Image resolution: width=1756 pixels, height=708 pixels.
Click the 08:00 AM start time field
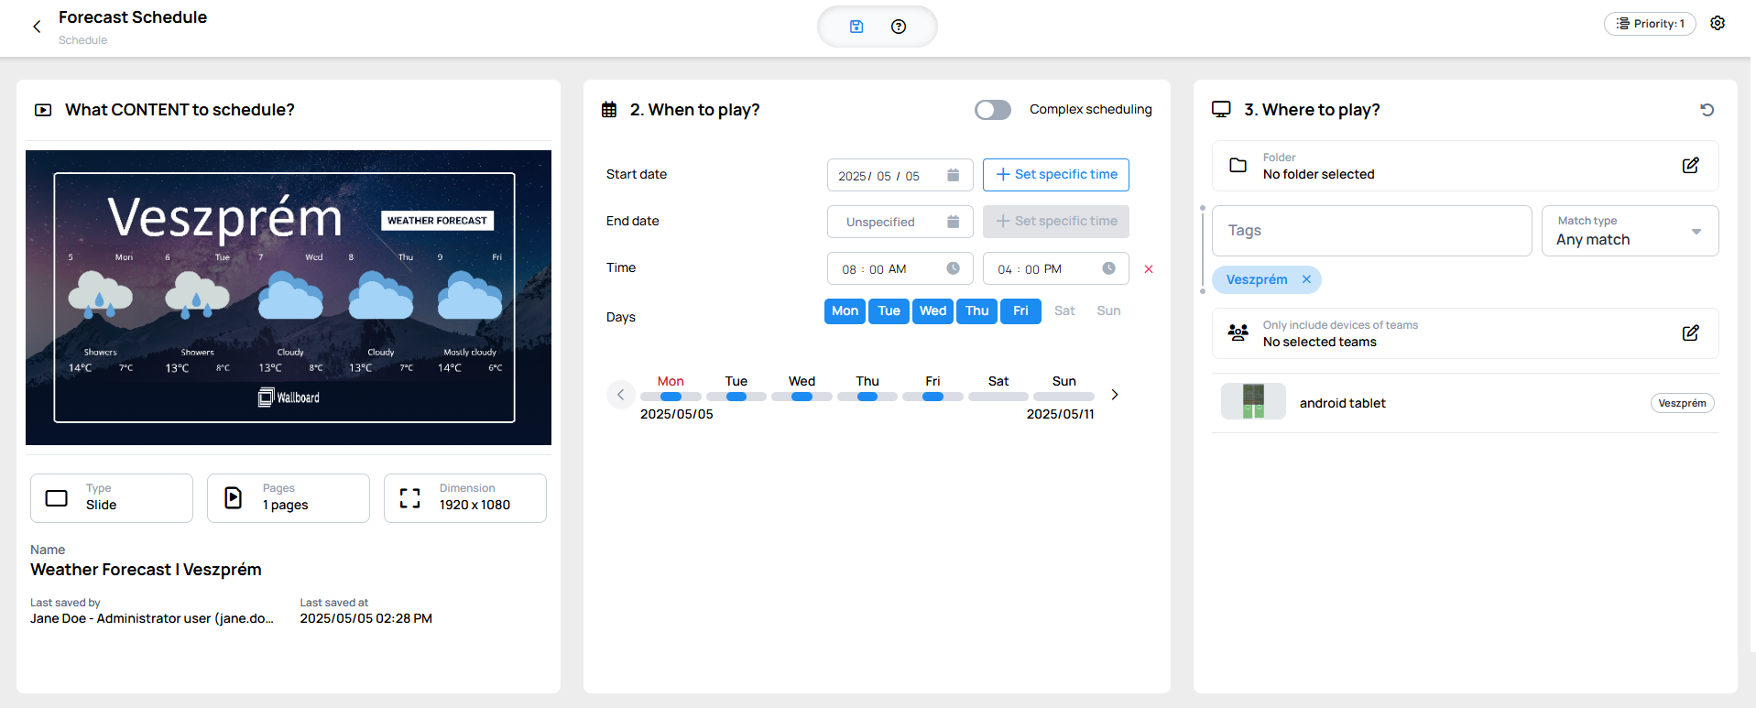pyautogui.click(x=900, y=268)
